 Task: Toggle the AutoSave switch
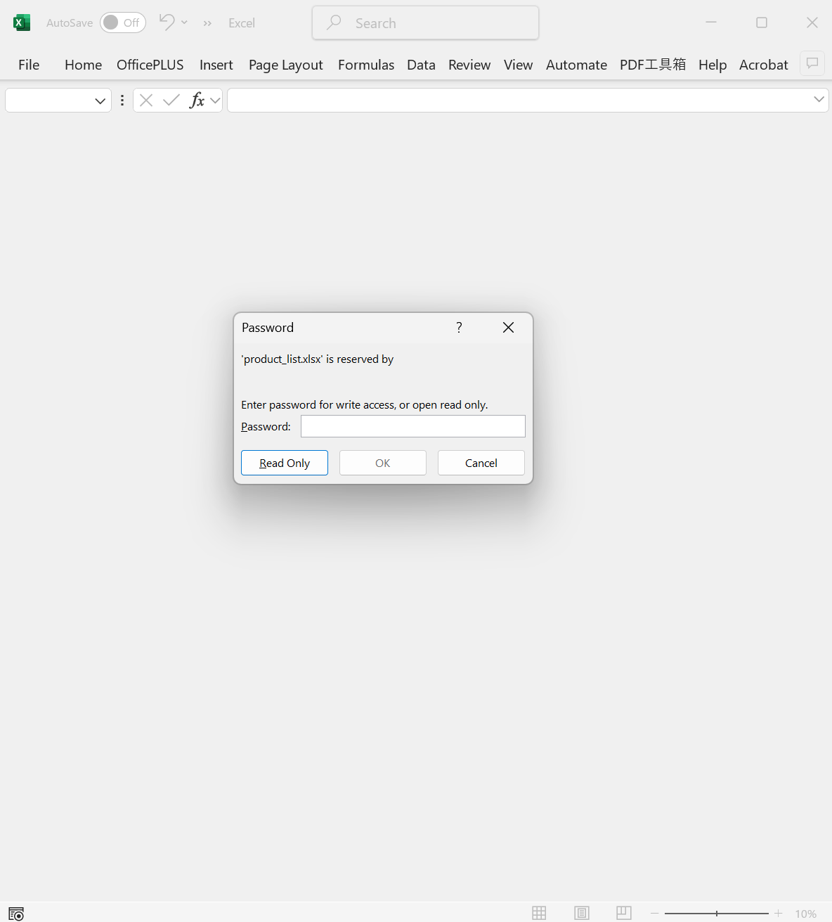tap(122, 23)
